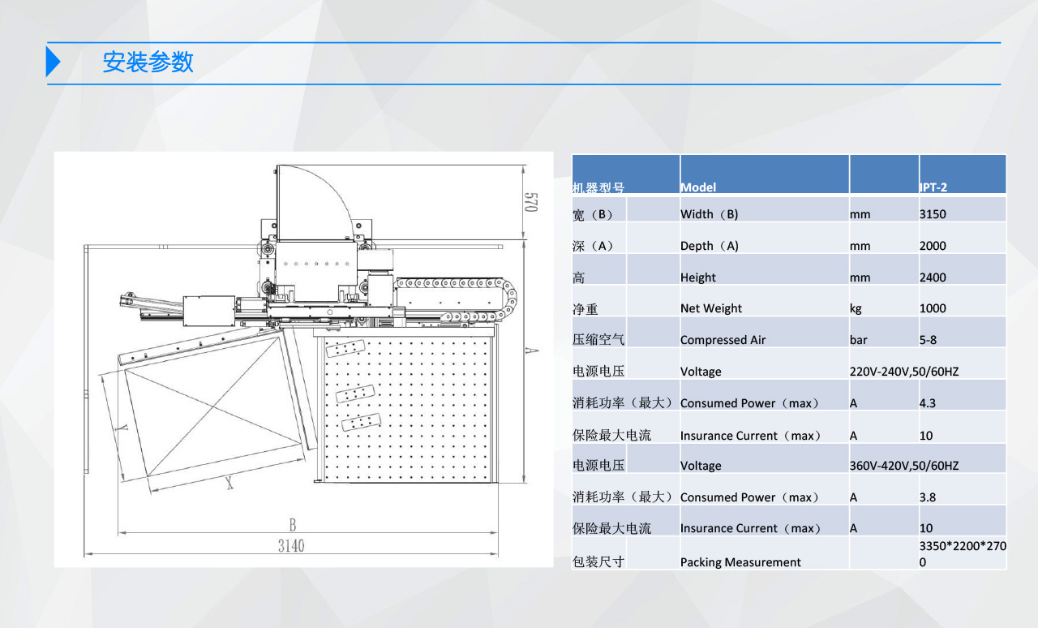This screenshot has height=628, width=1038.
Task: Click the 安装参数 heading text
Action: point(148,62)
